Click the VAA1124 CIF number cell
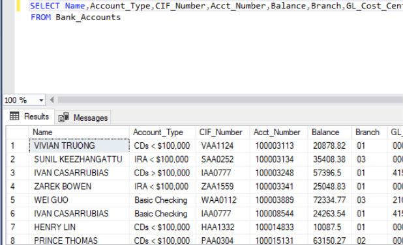Image resolution: width=403 pixels, height=245 pixels. (222, 146)
